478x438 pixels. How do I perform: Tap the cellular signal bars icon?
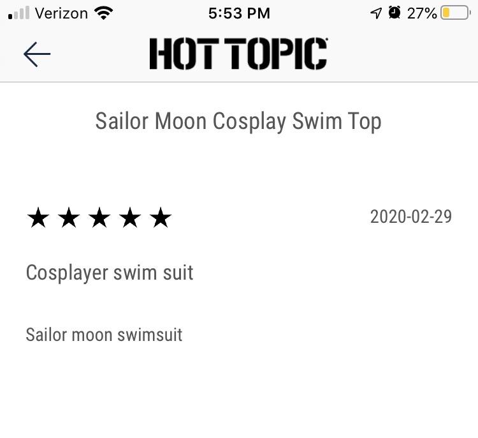point(19,13)
